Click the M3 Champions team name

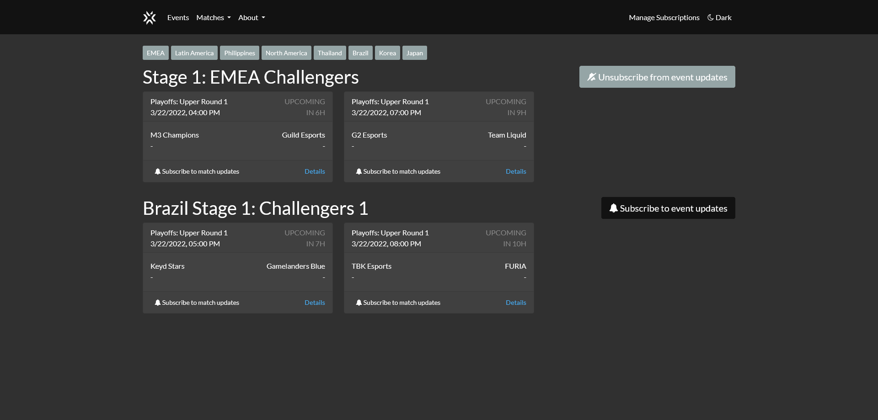175,135
